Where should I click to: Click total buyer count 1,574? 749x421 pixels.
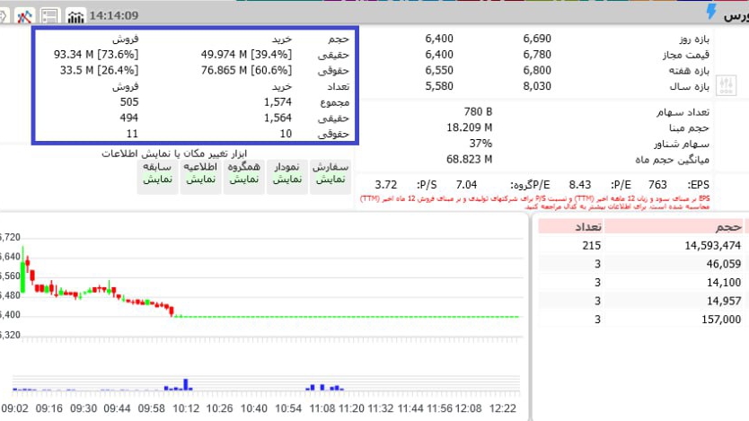278,102
